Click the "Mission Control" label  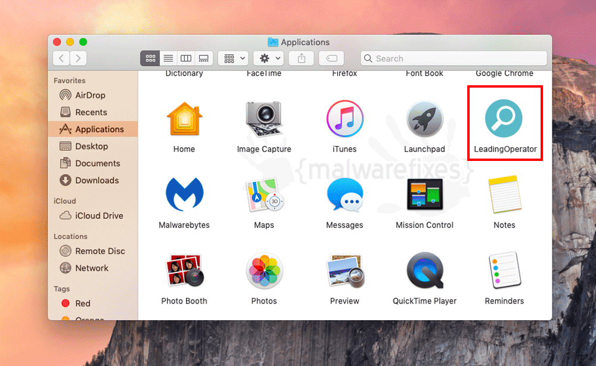point(424,225)
